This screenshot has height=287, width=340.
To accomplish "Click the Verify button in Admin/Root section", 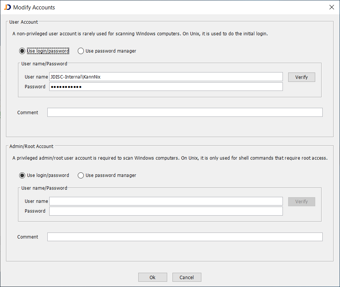I will (x=301, y=202).
